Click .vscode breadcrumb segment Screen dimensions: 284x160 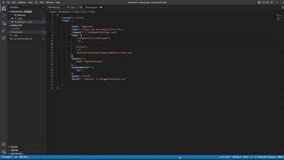pos(52,12)
